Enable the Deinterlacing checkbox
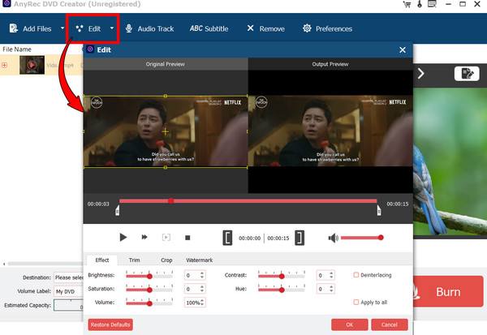 tap(356, 275)
